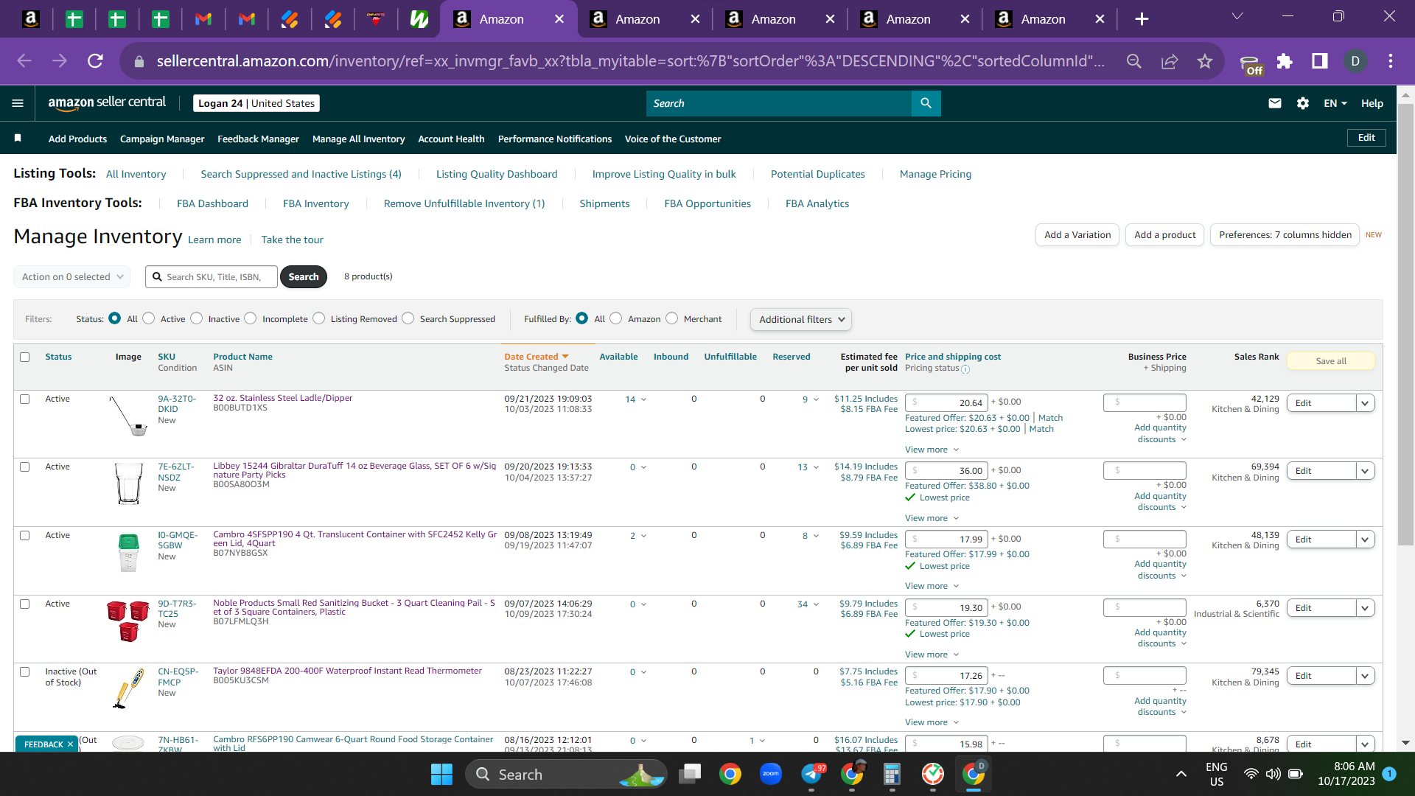Image resolution: width=1415 pixels, height=796 pixels.
Task: Click the Libbey glass product thumbnail
Action: (128, 483)
